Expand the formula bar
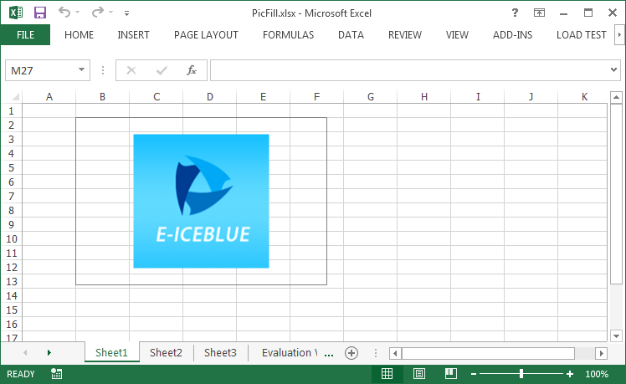Screen dimensions: 626x384 pyautogui.click(x=614, y=69)
